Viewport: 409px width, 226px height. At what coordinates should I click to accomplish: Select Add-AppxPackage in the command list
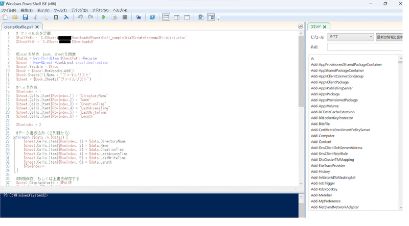coord(325,94)
